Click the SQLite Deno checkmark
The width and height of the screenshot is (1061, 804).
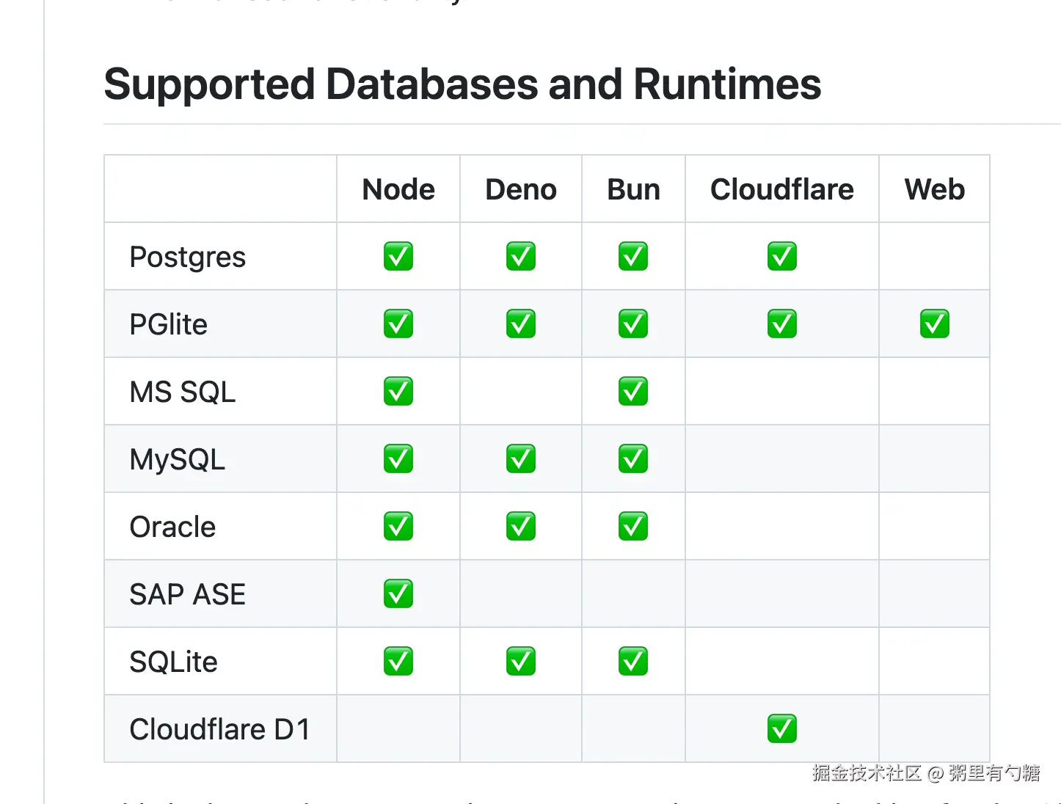point(521,662)
